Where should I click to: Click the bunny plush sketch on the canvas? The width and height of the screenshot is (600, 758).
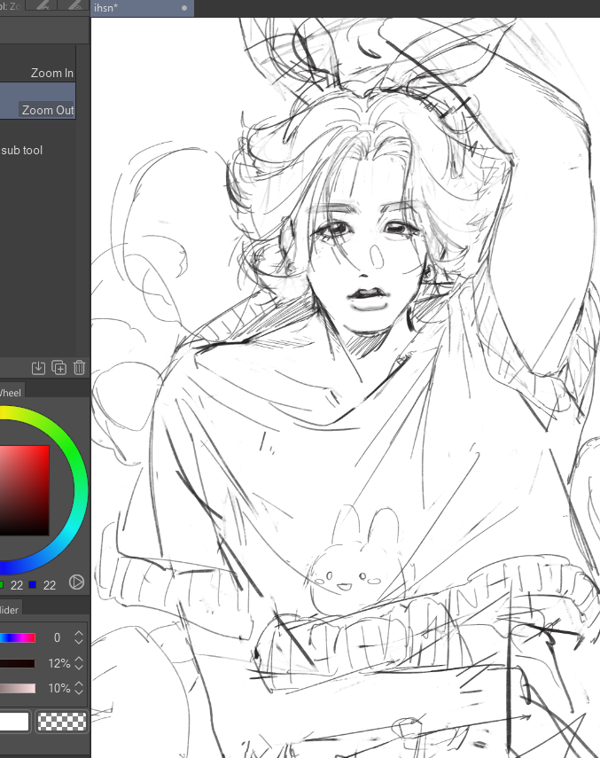click(x=356, y=561)
